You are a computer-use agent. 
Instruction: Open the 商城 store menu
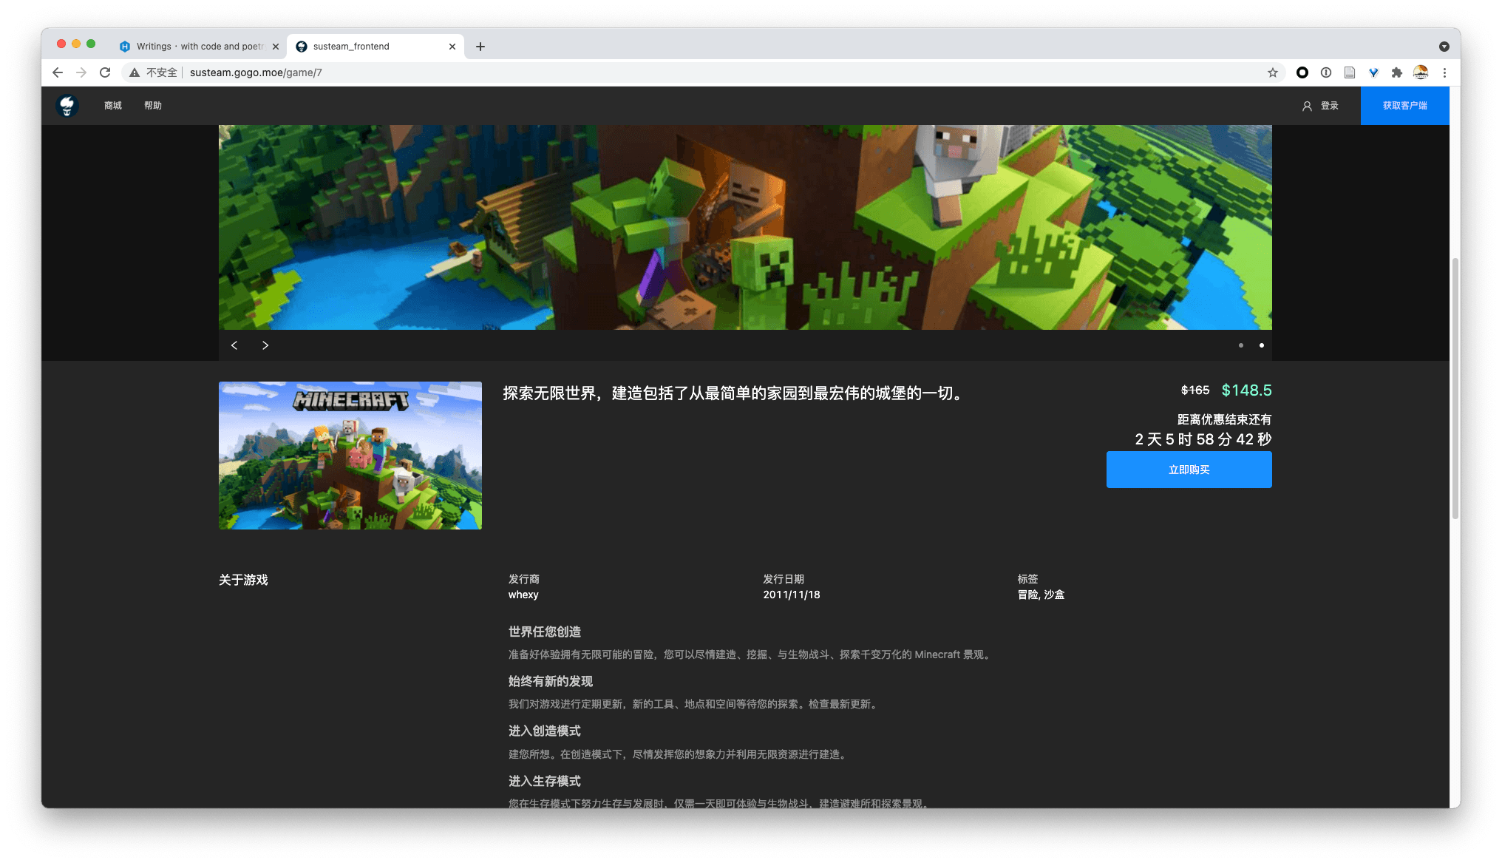(113, 106)
